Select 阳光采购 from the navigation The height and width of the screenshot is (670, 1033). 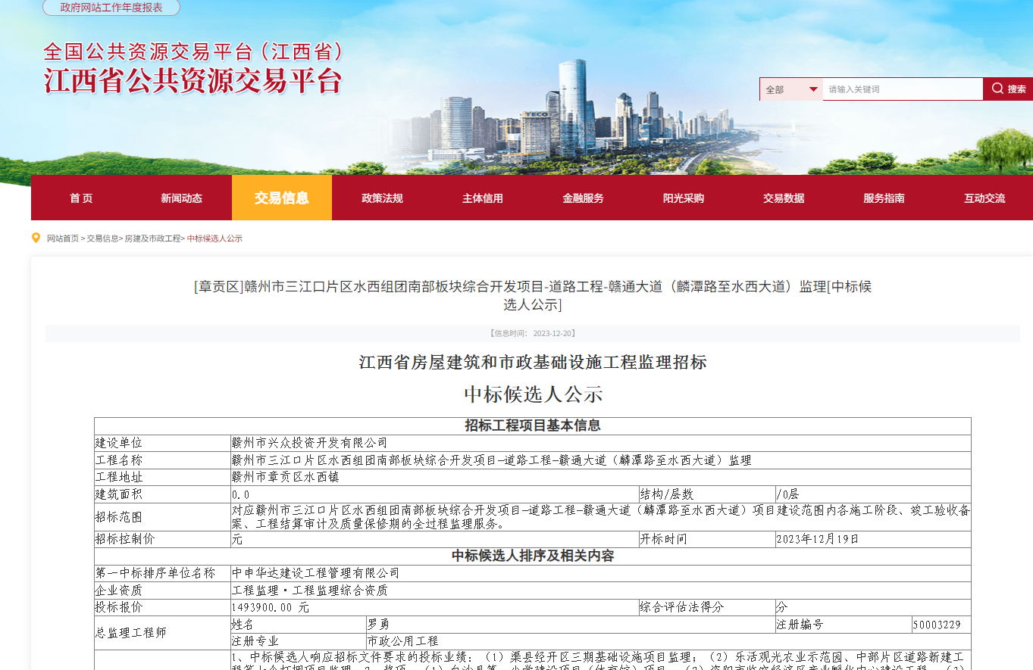pyautogui.click(x=684, y=198)
